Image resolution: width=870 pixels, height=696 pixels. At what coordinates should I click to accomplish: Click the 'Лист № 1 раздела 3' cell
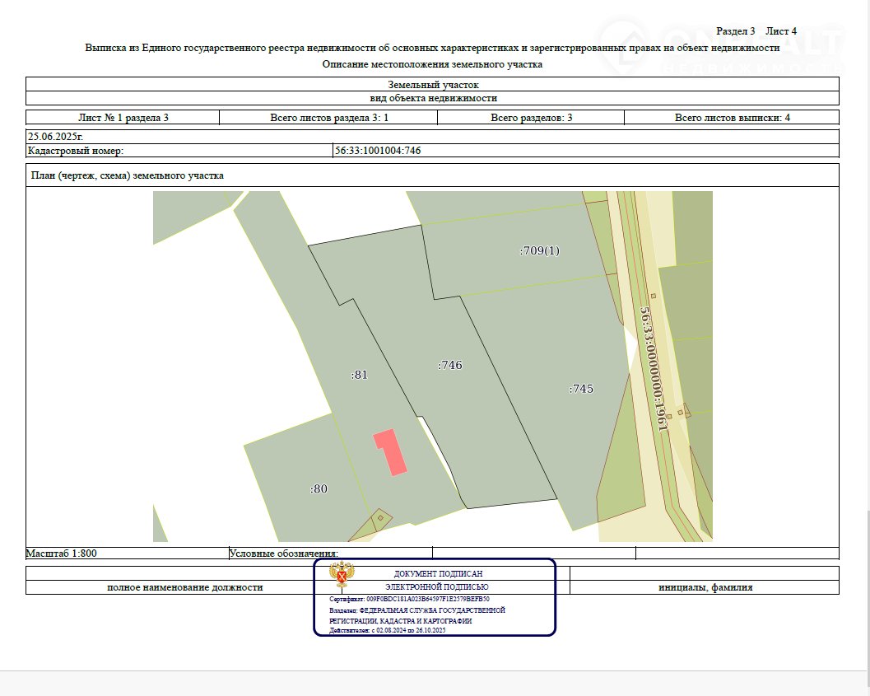point(123,118)
